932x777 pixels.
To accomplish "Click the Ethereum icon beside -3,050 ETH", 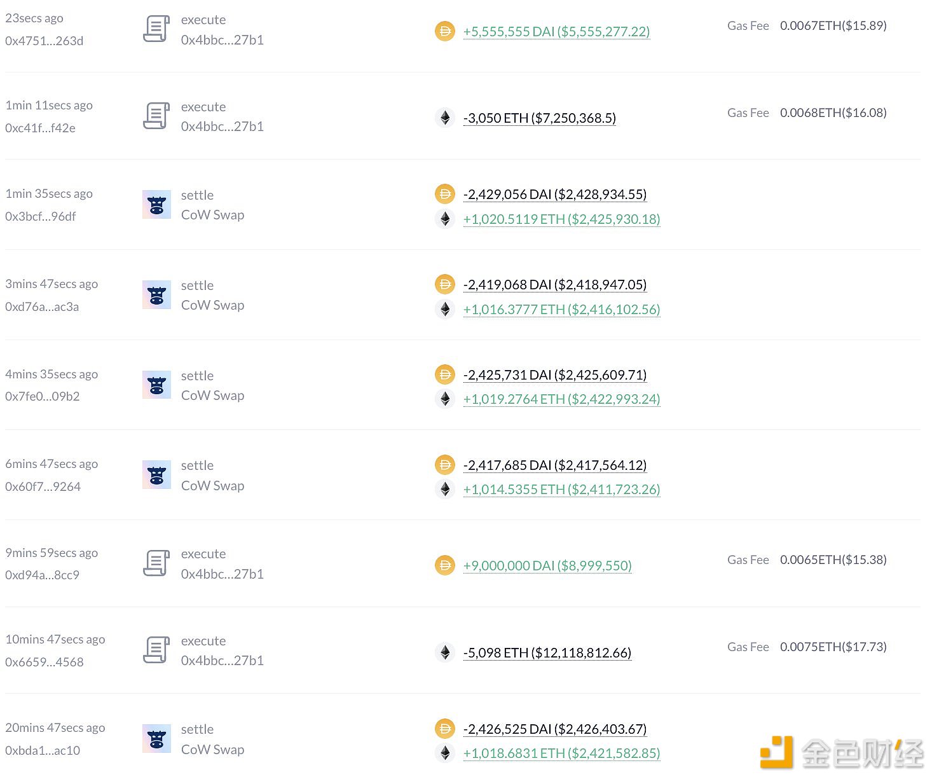I will pyautogui.click(x=445, y=118).
